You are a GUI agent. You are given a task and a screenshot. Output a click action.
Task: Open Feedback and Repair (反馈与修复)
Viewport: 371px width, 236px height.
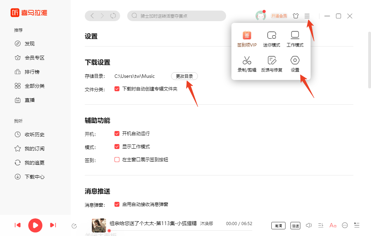[x=272, y=64]
